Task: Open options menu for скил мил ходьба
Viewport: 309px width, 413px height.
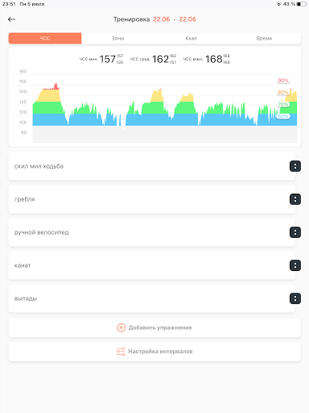Action: tap(295, 166)
